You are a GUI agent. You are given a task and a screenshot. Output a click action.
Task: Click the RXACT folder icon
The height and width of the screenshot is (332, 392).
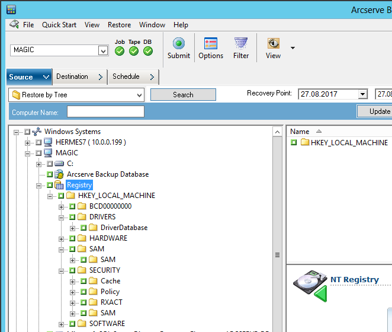[x=93, y=302]
